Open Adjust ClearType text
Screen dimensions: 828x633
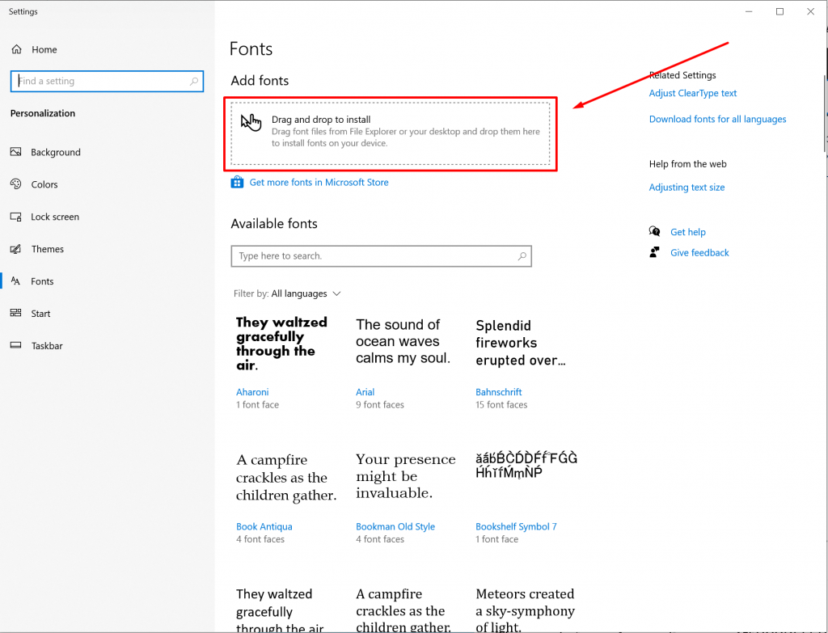point(693,93)
